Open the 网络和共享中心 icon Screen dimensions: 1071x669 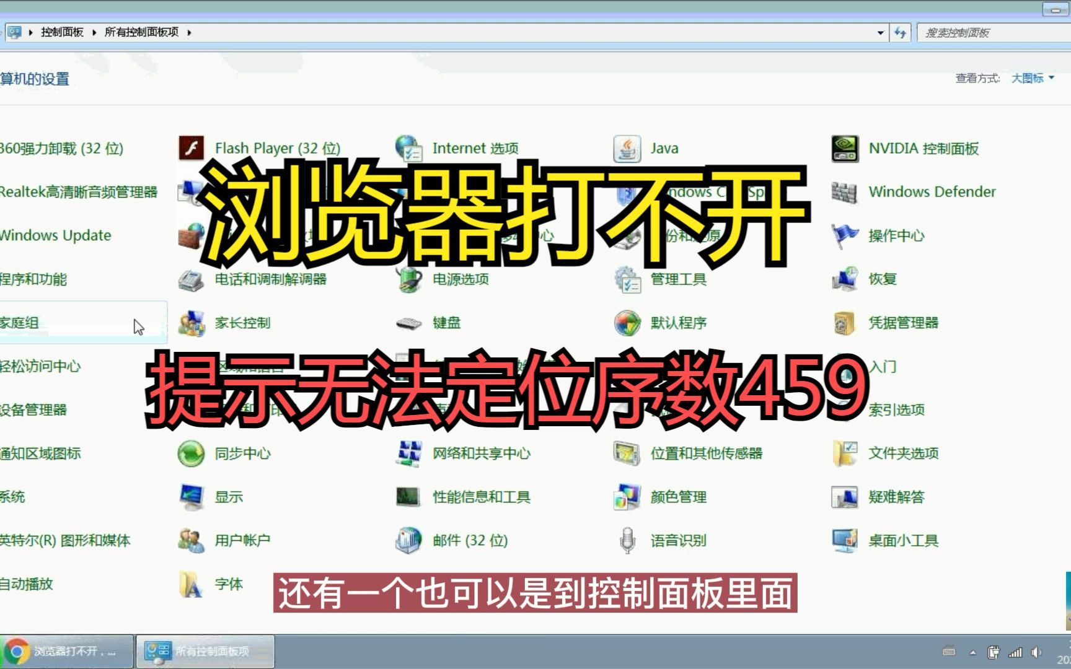click(409, 453)
